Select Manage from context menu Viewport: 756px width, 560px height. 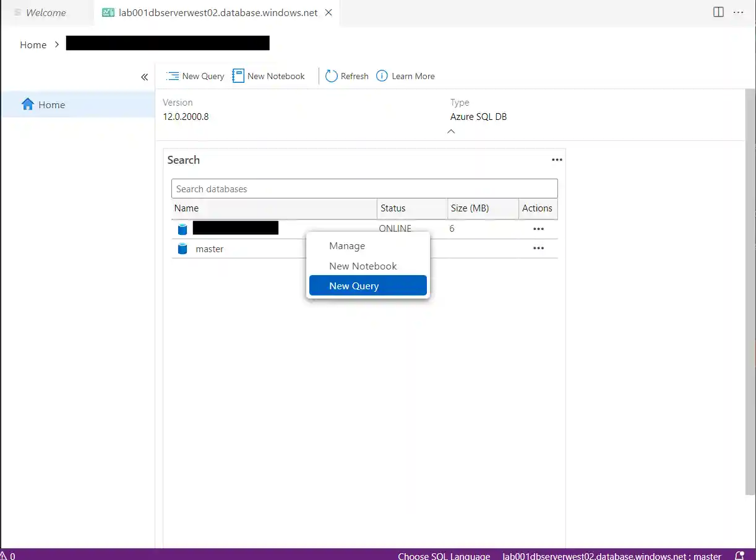347,246
